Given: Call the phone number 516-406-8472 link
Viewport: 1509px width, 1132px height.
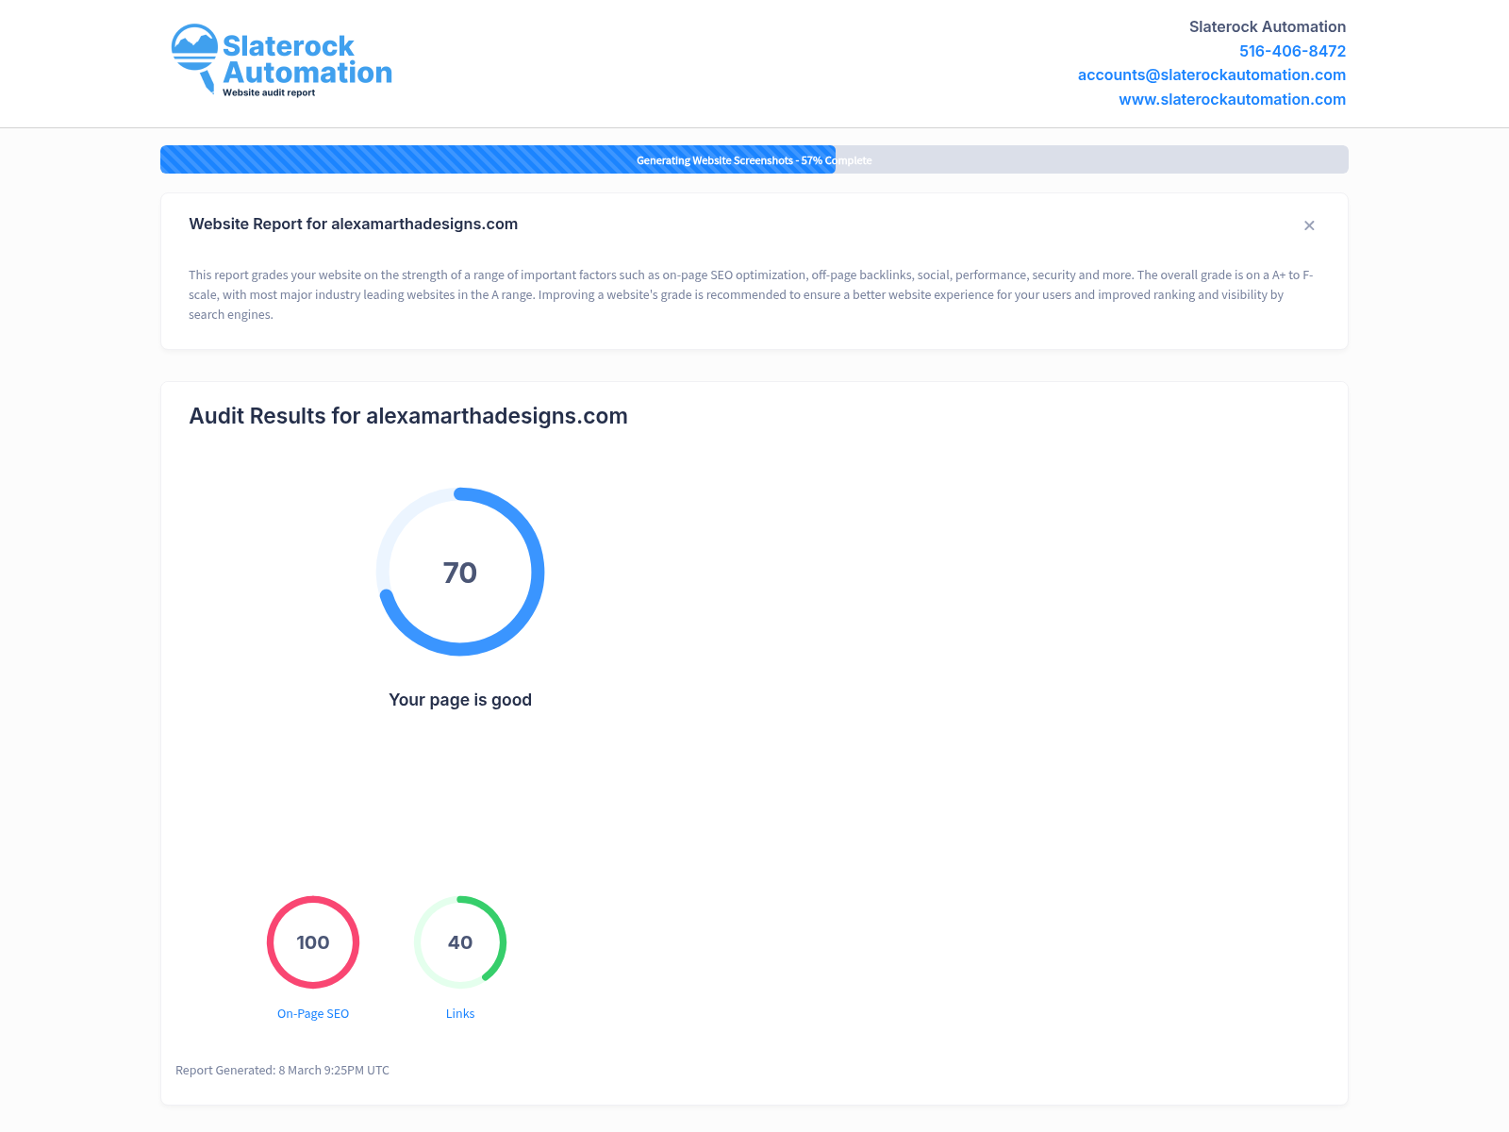Looking at the screenshot, I should (1292, 51).
